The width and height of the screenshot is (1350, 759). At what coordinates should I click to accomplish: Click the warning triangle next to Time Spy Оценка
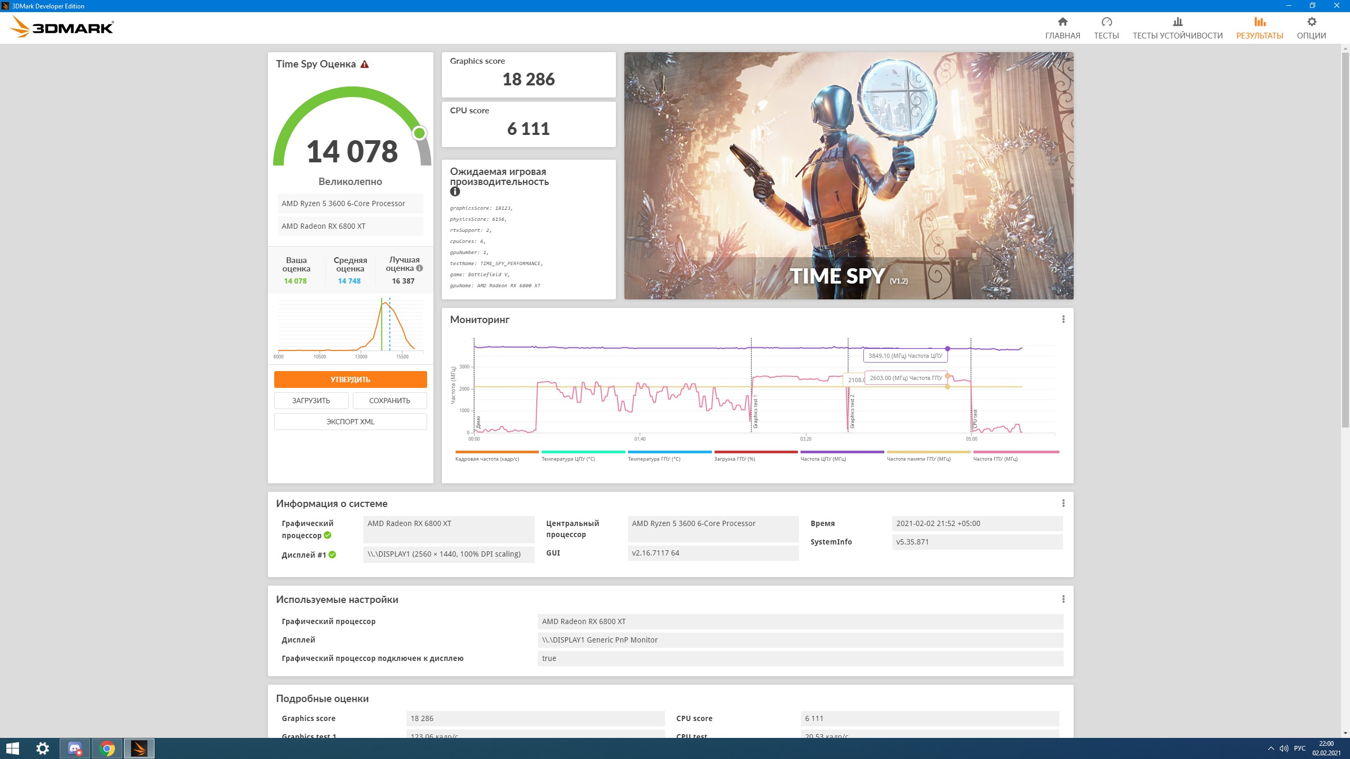point(364,64)
